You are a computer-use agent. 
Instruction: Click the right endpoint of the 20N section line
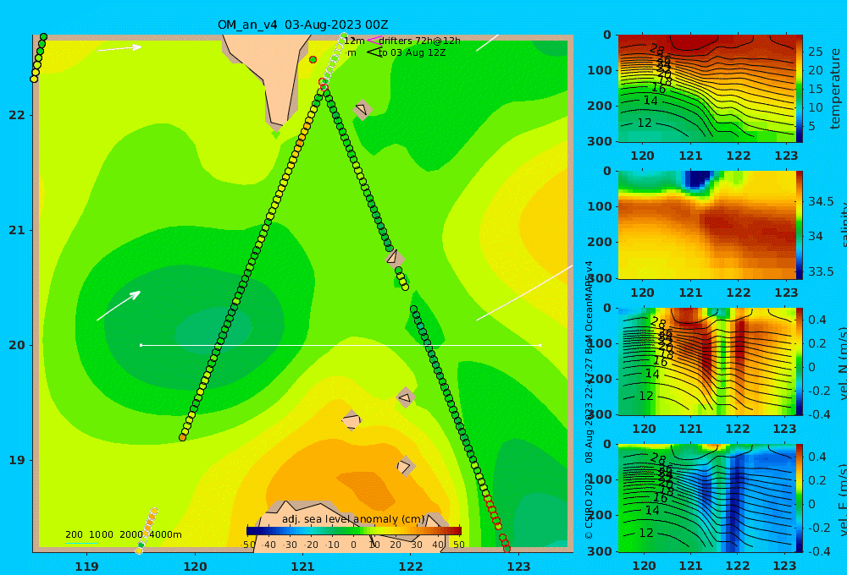pyautogui.click(x=540, y=345)
